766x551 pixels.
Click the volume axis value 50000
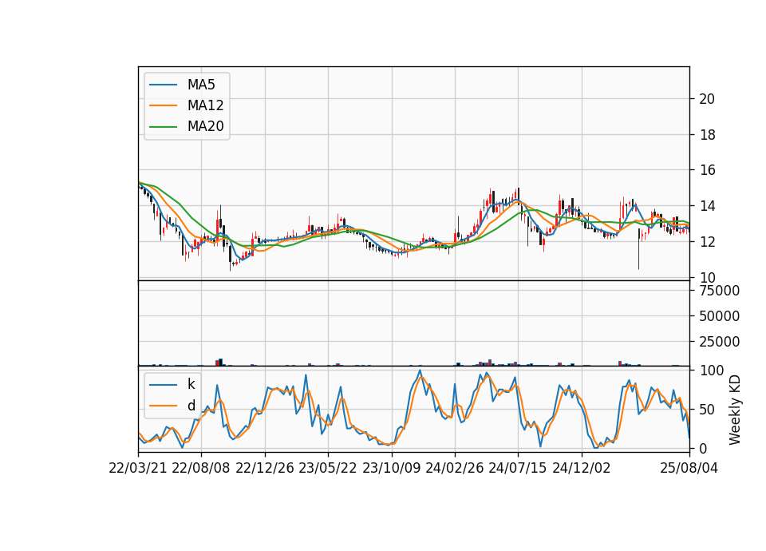pos(719,316)
